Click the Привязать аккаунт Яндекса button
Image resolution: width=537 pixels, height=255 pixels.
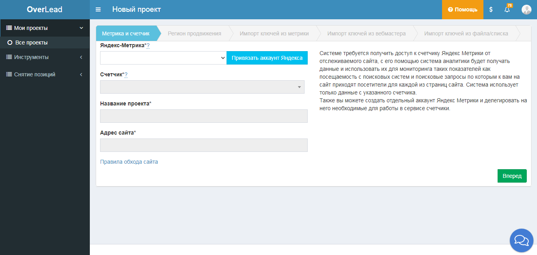pos(267,58)
